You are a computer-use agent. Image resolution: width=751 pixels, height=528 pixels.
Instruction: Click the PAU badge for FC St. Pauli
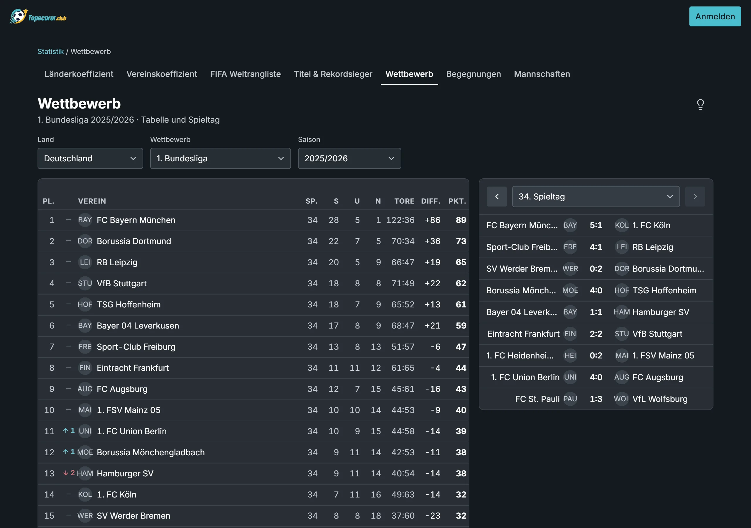(570, 399)
